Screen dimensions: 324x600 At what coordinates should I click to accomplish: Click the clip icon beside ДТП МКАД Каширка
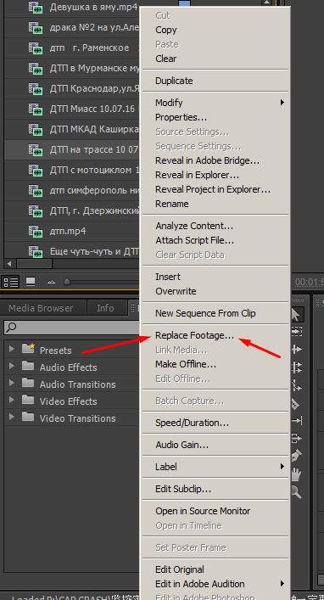[x=36, y=130]
